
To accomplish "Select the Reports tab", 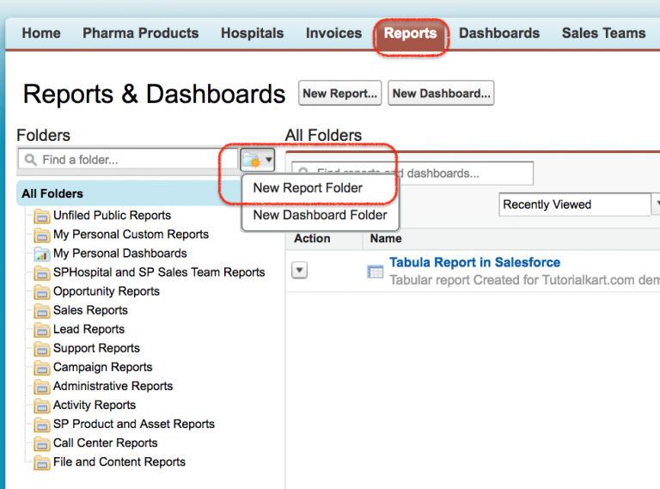I will pyautogui.click(x=411, y=34).
